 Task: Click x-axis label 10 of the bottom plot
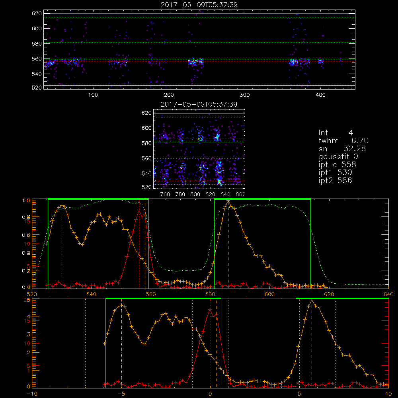pyautogui.click(x=388, y=394)
